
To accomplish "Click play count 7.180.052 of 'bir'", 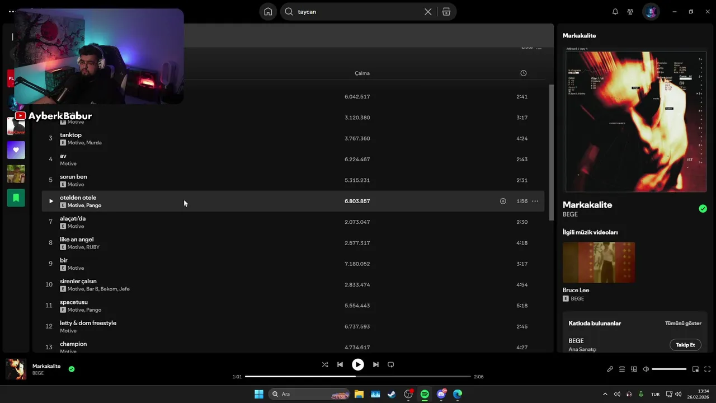I will [x=357, y=264].
